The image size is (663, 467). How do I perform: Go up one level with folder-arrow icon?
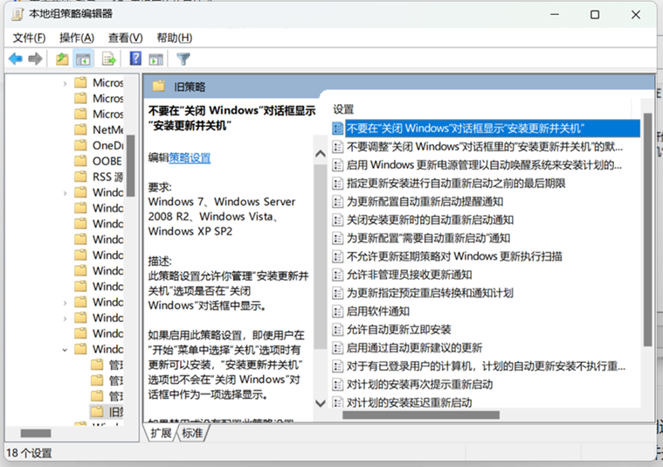click(62, 59)
